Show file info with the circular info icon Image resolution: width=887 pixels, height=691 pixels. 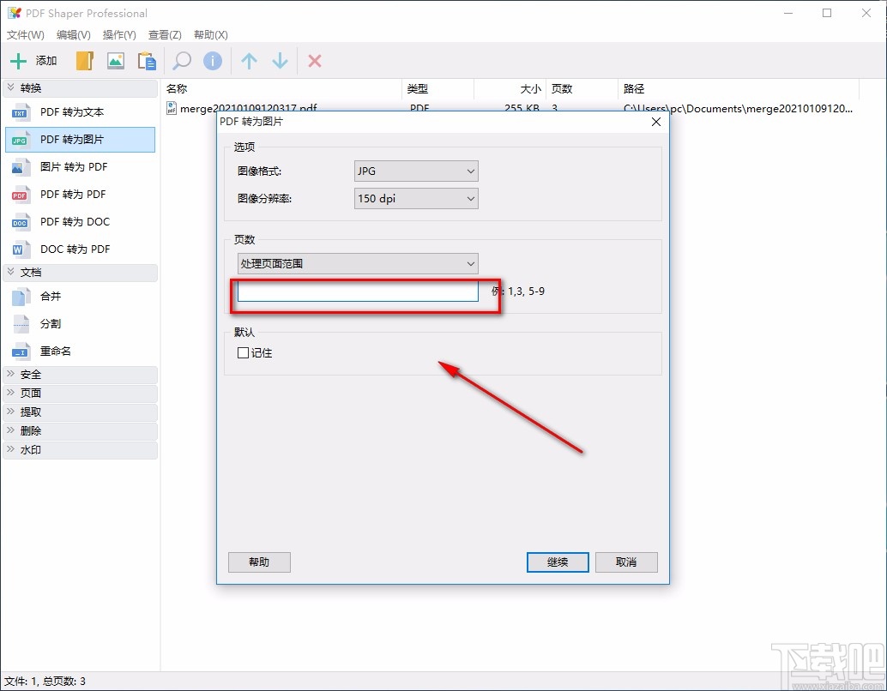point(212,60)
